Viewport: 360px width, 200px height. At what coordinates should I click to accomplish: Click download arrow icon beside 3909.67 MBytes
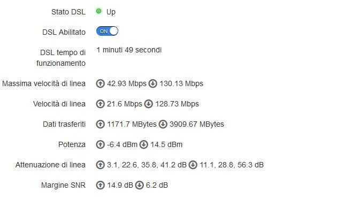[163, 124]
